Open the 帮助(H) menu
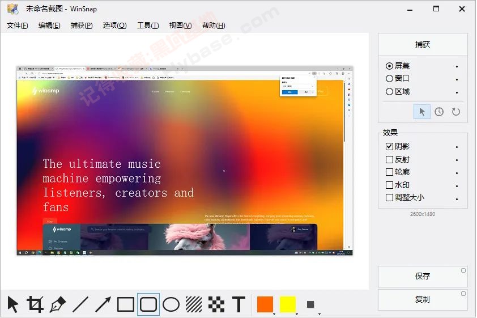Viewport: 477px width, 318px height. 214,26
